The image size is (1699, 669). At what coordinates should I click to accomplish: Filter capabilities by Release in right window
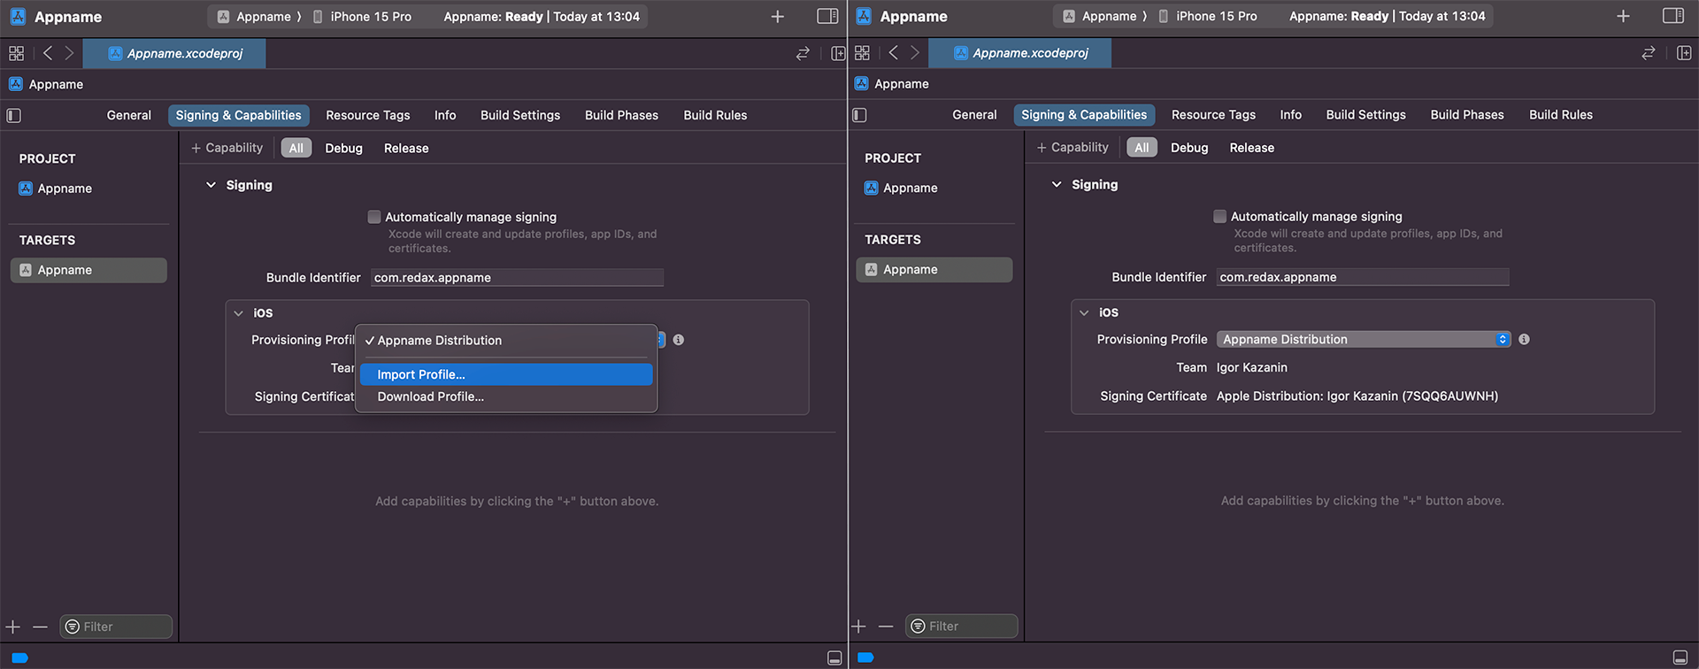(1252, 147)
